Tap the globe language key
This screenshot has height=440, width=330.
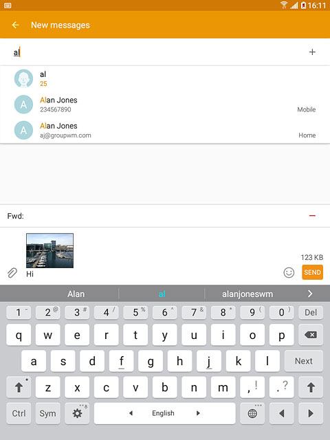[x=252, y=413]
